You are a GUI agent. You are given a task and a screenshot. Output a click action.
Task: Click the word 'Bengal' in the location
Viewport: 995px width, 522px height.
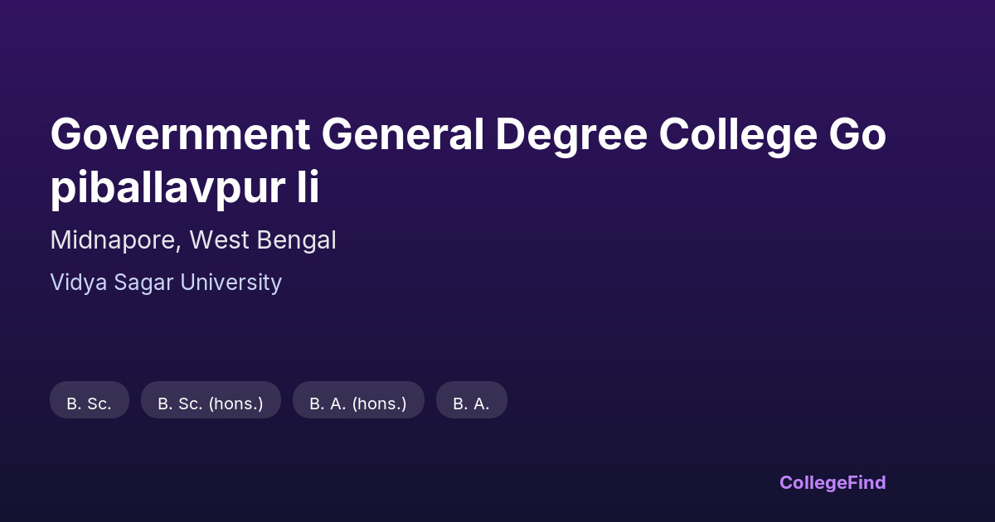pos(296,240)
